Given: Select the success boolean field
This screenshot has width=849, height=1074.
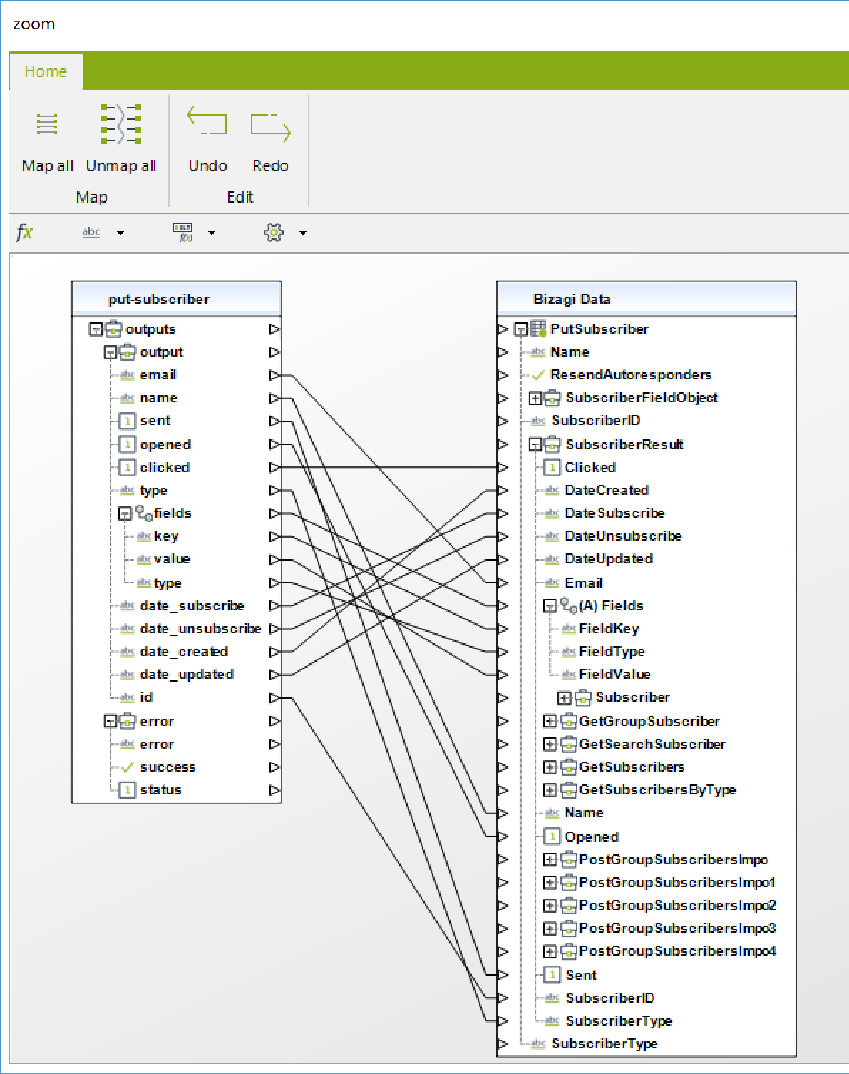Looking at the screenshot, I should 168,767.
